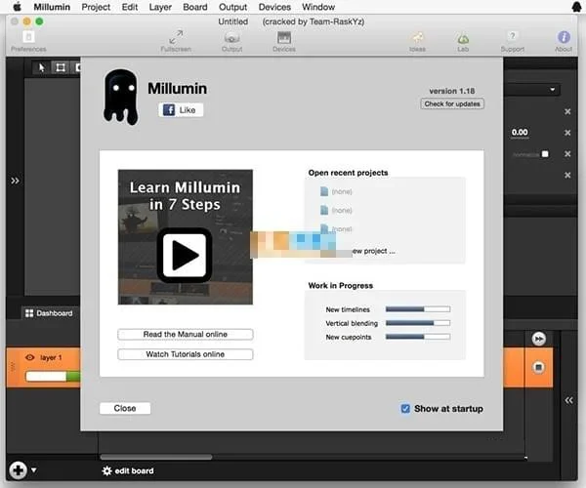
Task: Open the Devices menu in menu bar
Action: [x=274, y=7]
